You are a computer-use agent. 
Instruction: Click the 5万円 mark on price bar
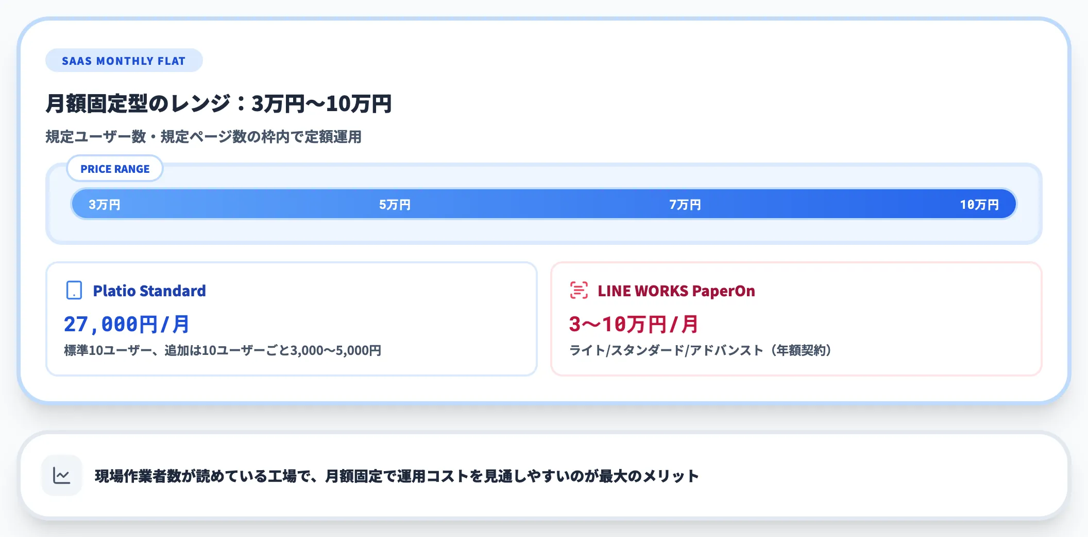click(x=395, y=205)
